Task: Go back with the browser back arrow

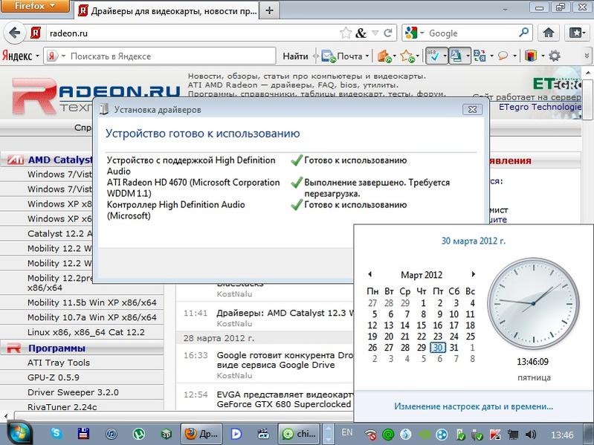Action: (x=14, y=33)
